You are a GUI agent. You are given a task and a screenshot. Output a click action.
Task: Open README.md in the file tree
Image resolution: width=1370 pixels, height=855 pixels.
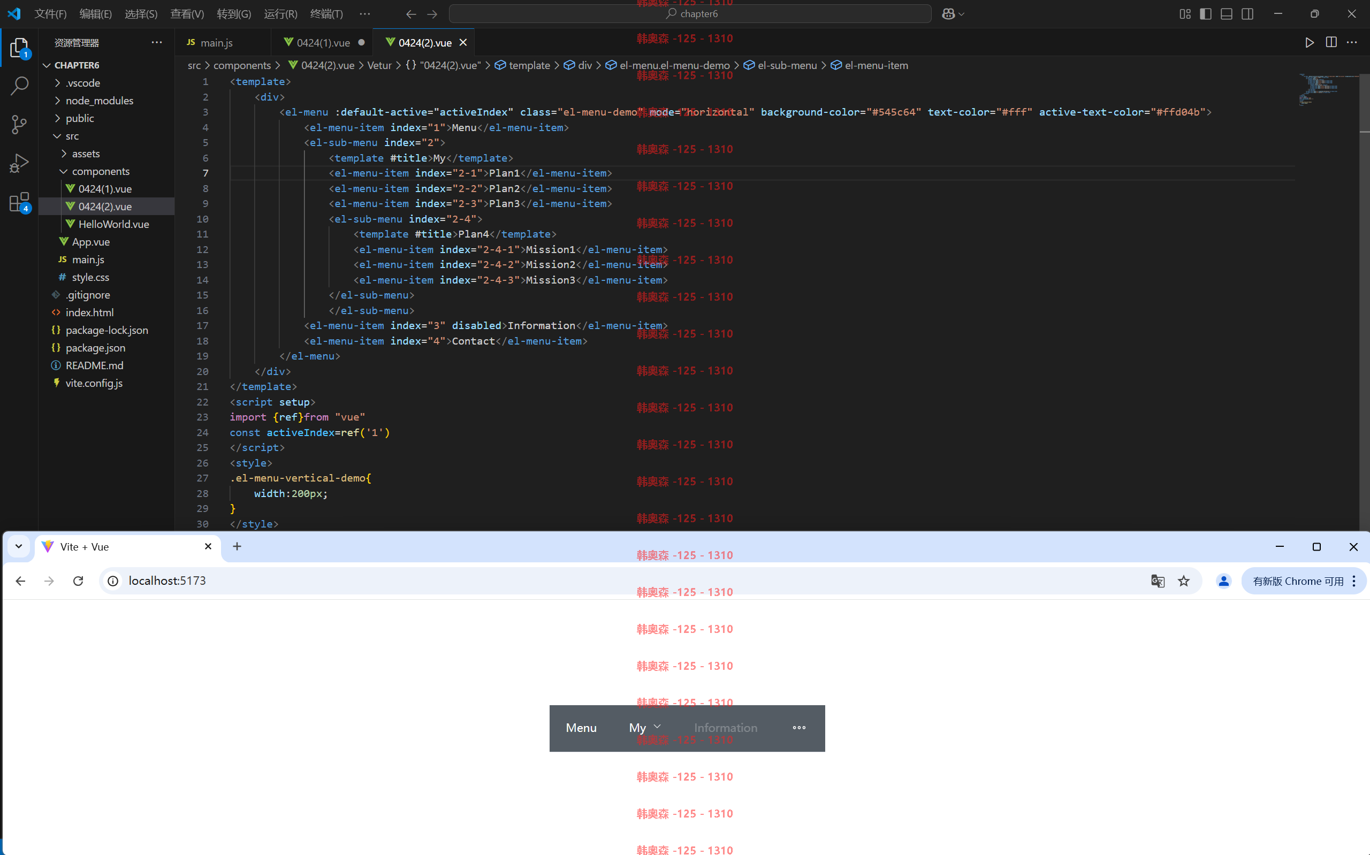(x=106, y=365)
